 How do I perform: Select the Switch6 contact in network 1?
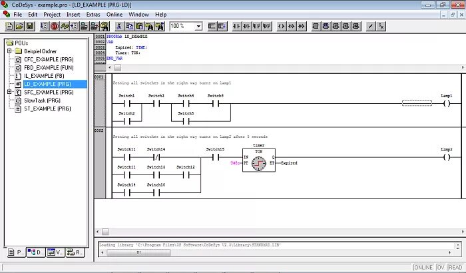coord(216,103)
